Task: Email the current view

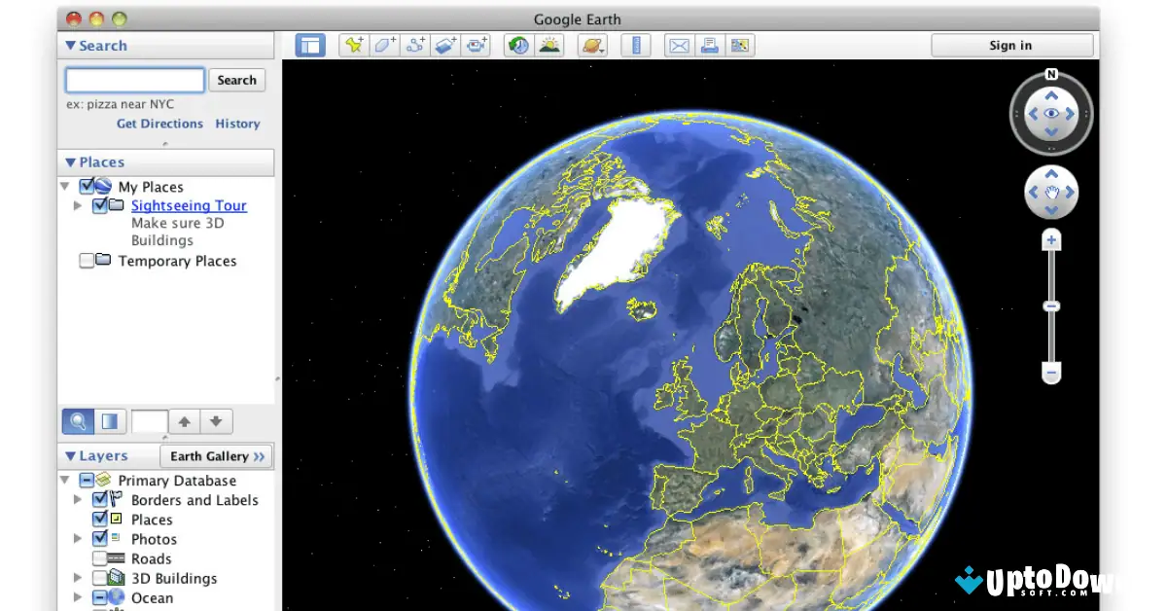Action: pyautogui.click(x=678, y=45)
